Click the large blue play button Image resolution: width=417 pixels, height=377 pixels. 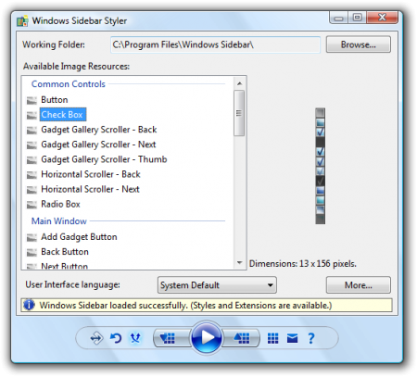207,337
